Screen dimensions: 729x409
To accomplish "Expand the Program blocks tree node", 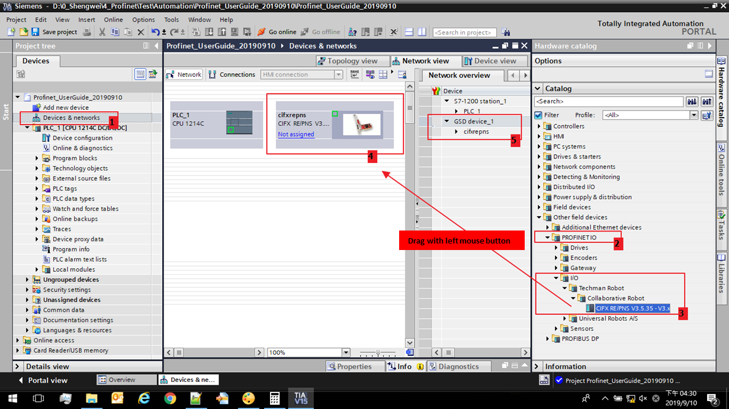I will 37,158.
